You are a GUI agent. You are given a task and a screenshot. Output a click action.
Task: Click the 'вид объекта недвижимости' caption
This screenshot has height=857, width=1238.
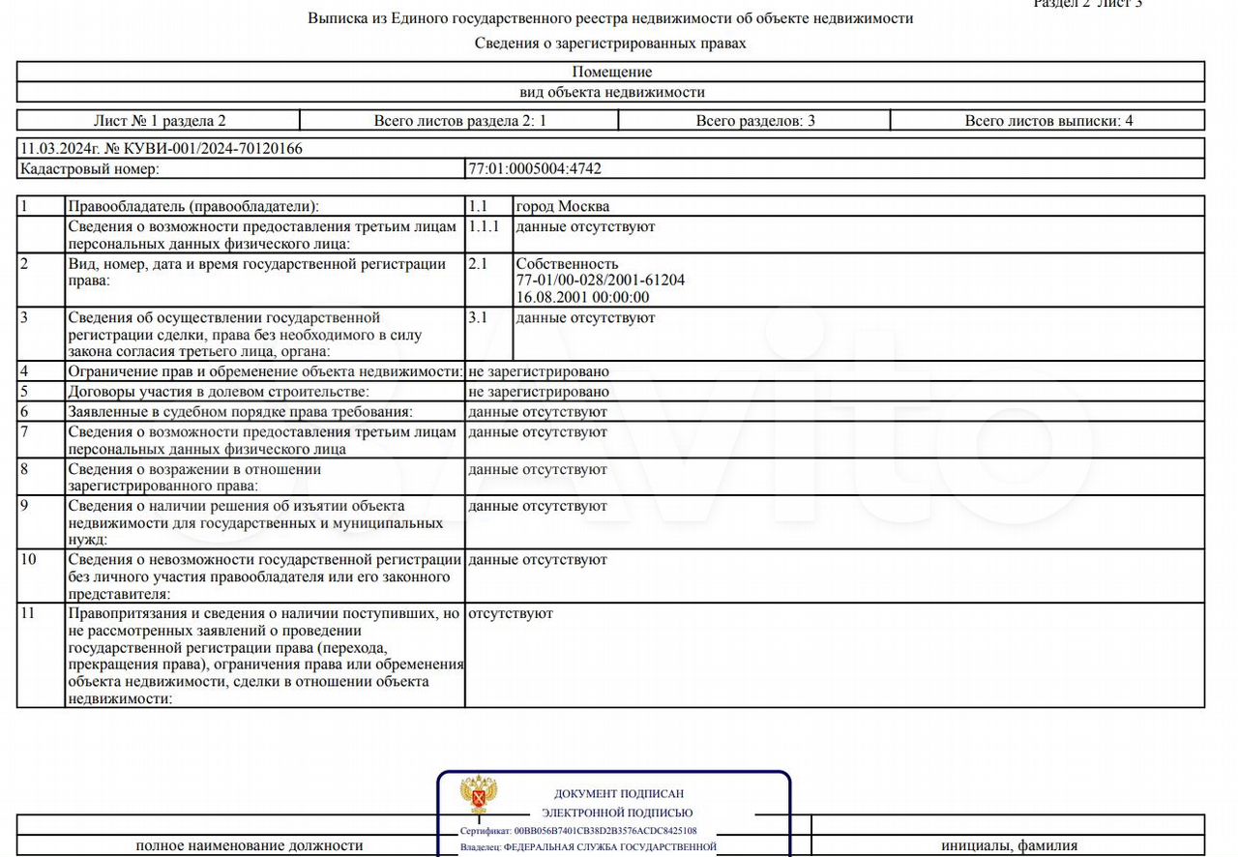click(611, 93)
